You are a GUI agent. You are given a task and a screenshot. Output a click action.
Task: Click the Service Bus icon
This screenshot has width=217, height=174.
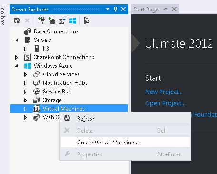[x=37, y=92]
